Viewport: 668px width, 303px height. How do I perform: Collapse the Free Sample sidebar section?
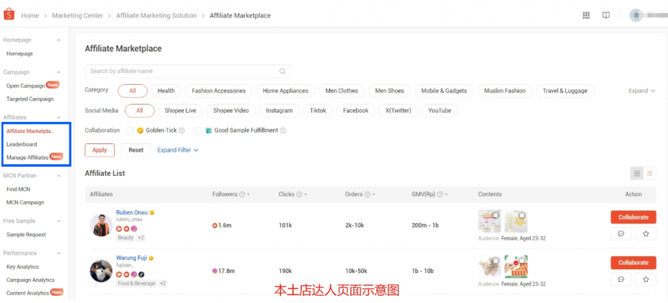click(x=59, y=222)
